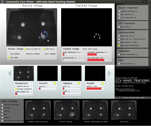This screenshot has height=126, width=151.
Task: Open the window menu icon in title bar
Action: 2,2
